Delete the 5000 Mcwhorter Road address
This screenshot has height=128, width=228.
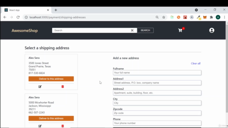63,126
